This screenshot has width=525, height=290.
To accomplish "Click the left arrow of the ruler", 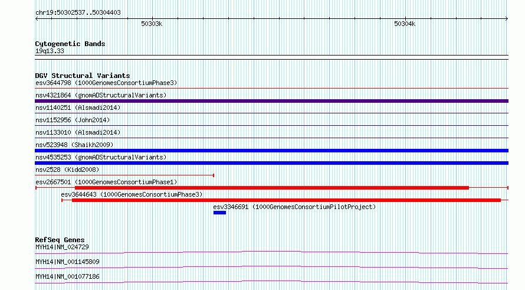I will [x=37, y=19].
